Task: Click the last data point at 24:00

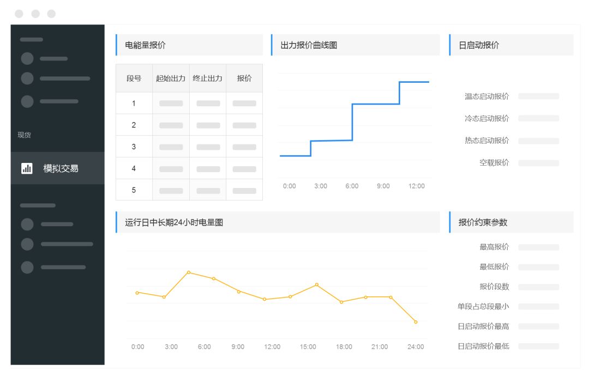Action: (x=416, y=322)
